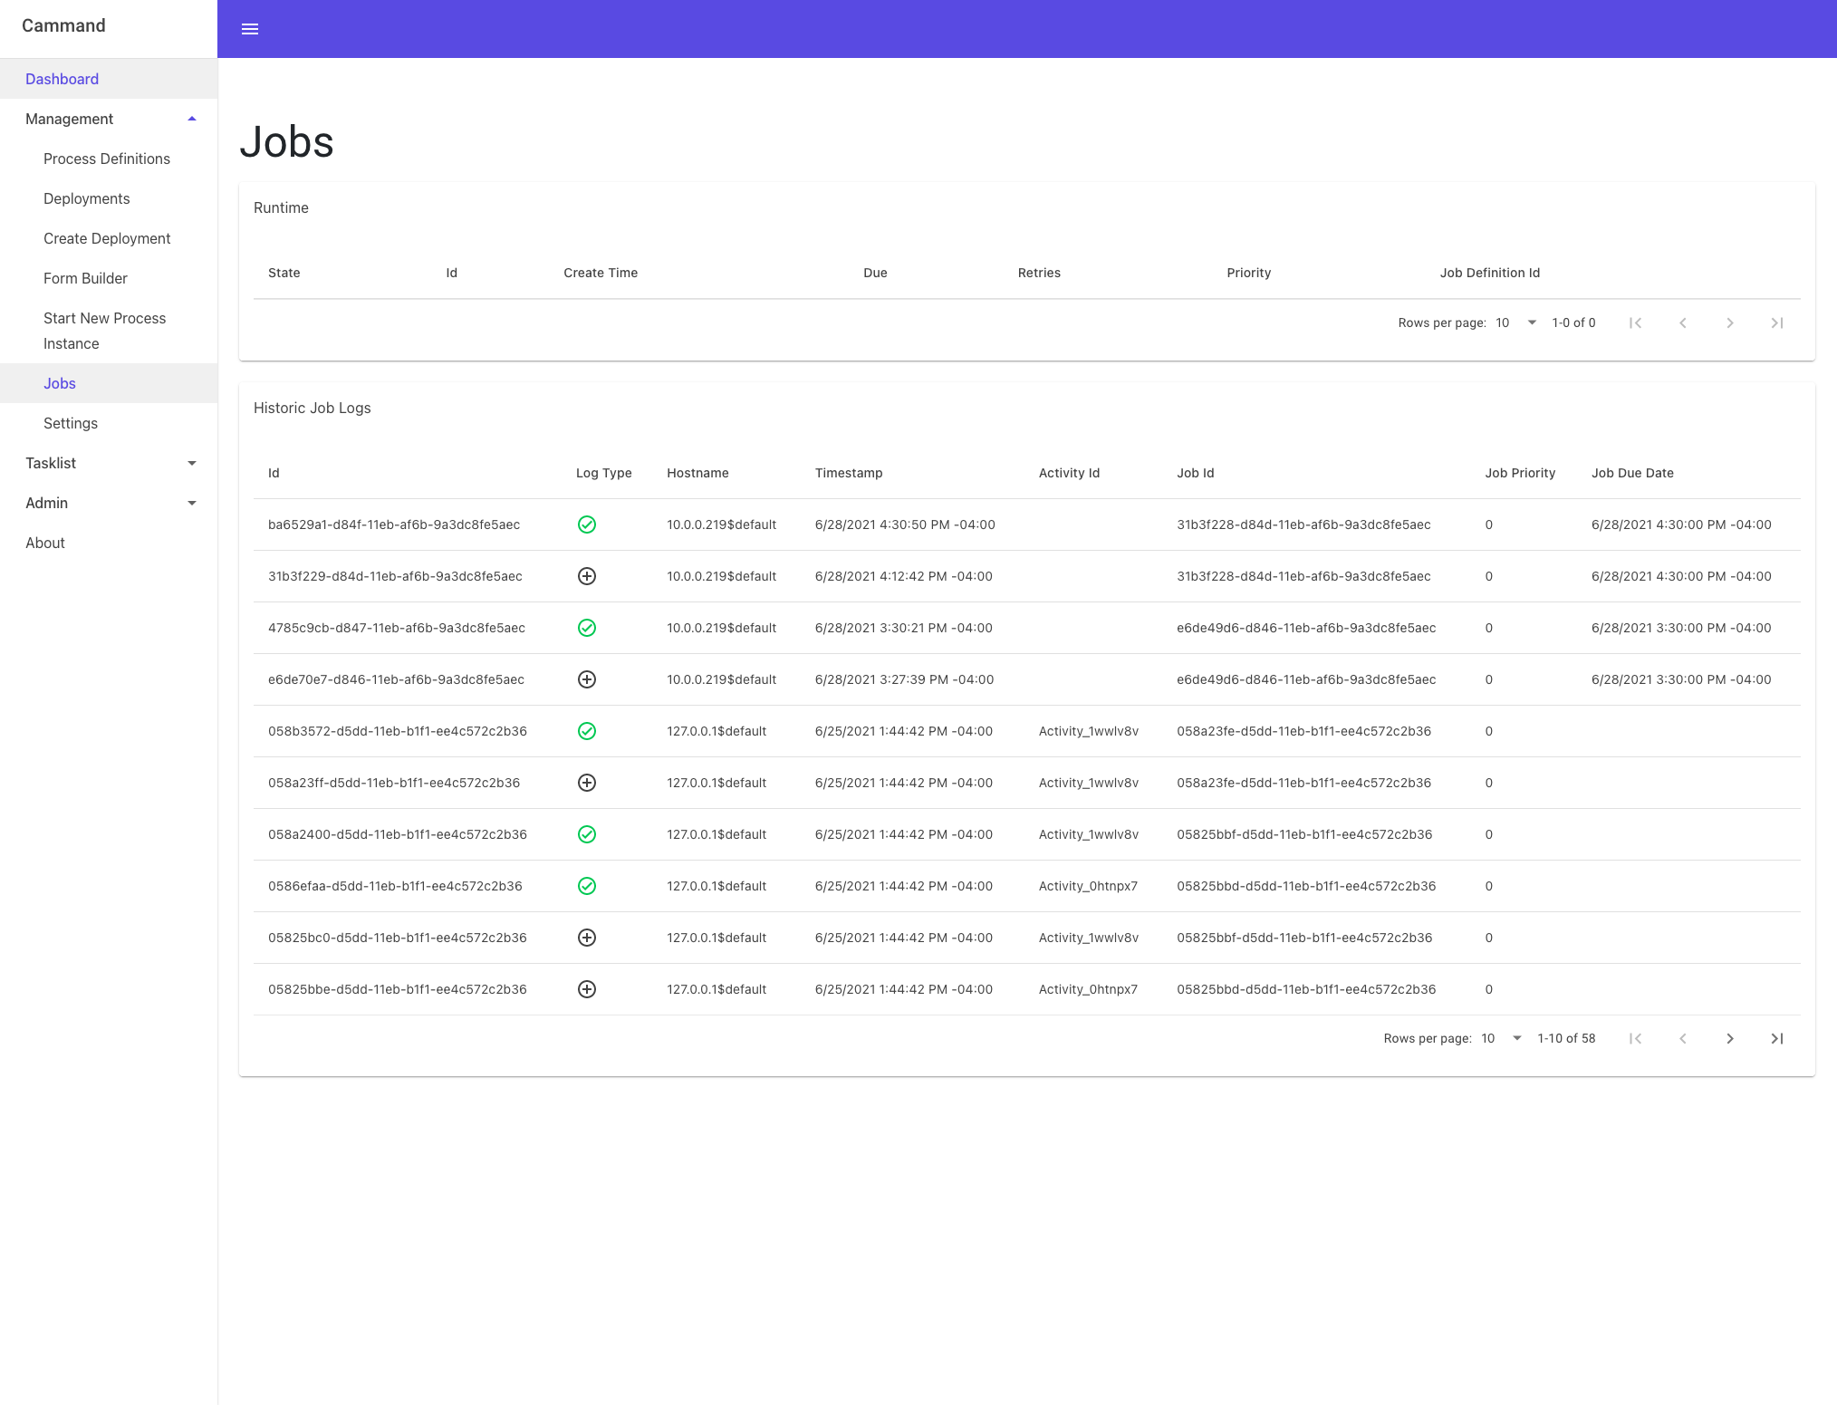
Task: Click the blue plus icon on fourth log row
Action: [587, 678]
